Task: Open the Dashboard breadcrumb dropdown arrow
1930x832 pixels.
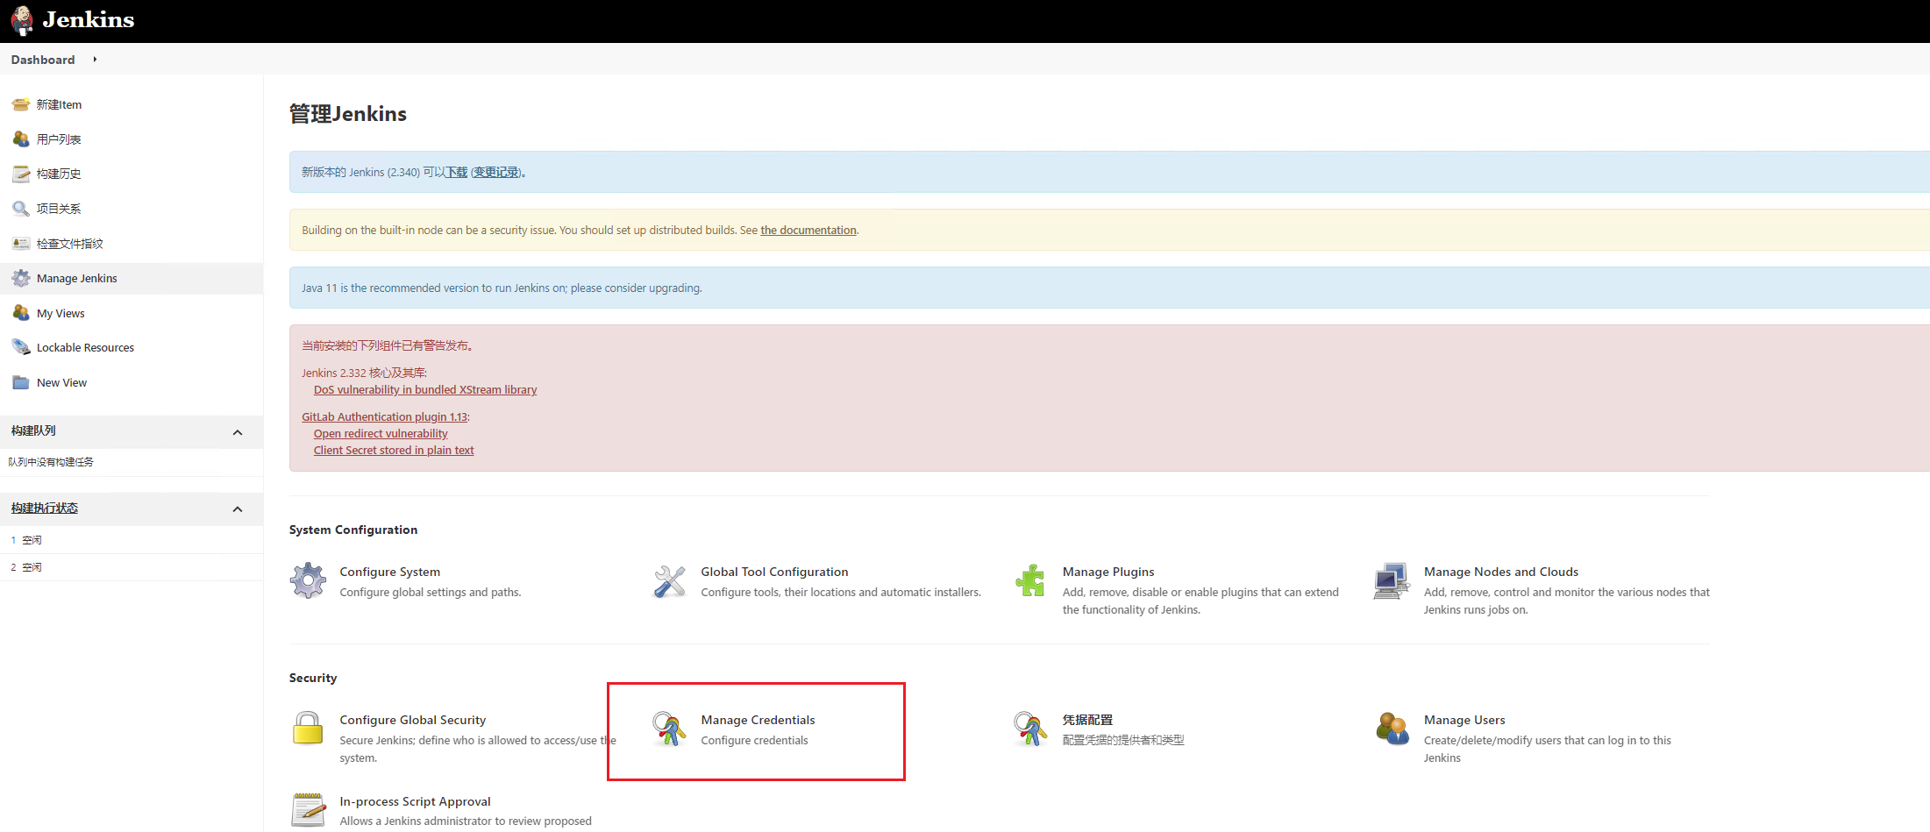Action: coord(95,60)
